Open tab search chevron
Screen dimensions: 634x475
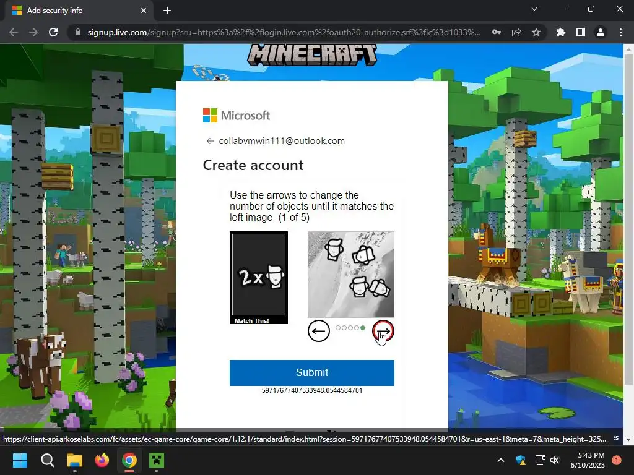click(x=534, y=9)
